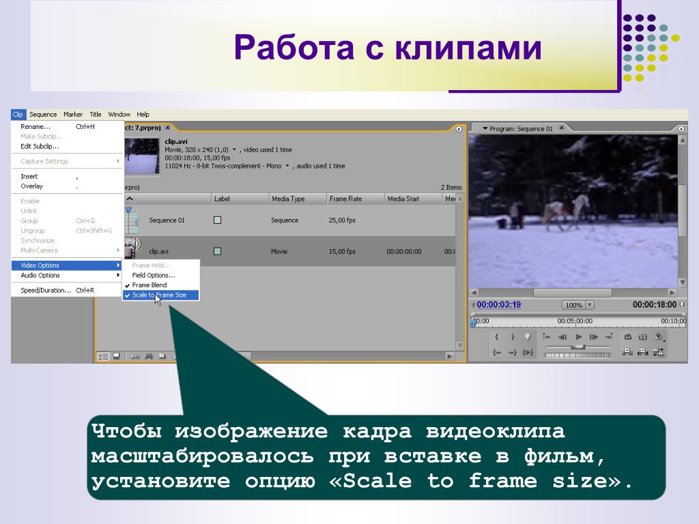Open Program Sequence 01 tab dropdown arrow
This screenshot has height=524, width=699.
485,129
